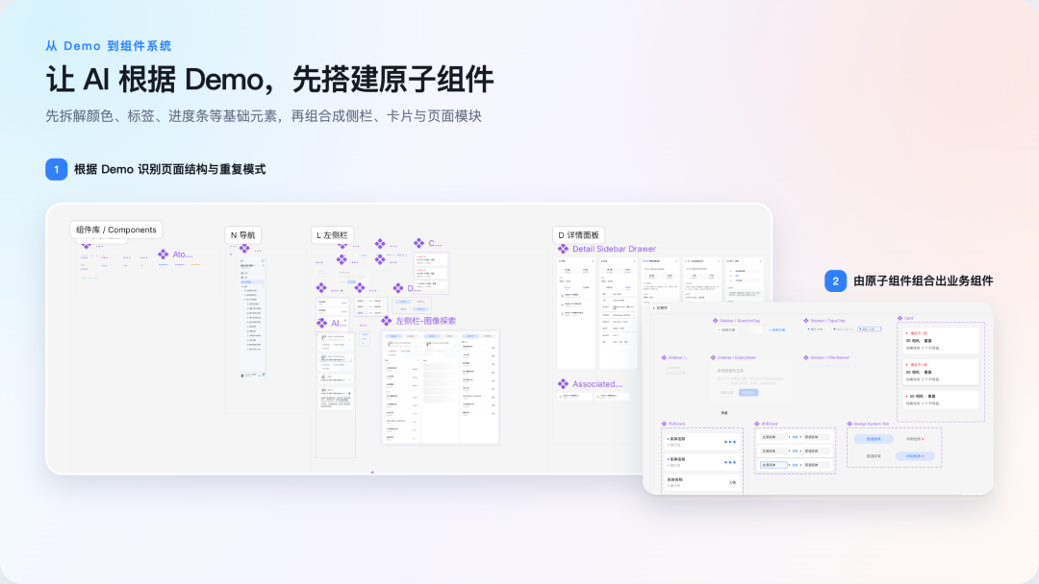Click blue primary button in Sidebar / EmptyState
Viewport: 1039px width, 584px height.
[748, 392]
